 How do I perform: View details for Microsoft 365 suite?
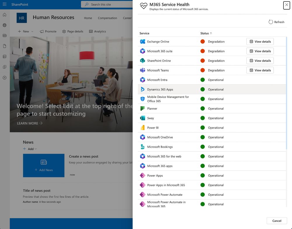pos(260,51)
